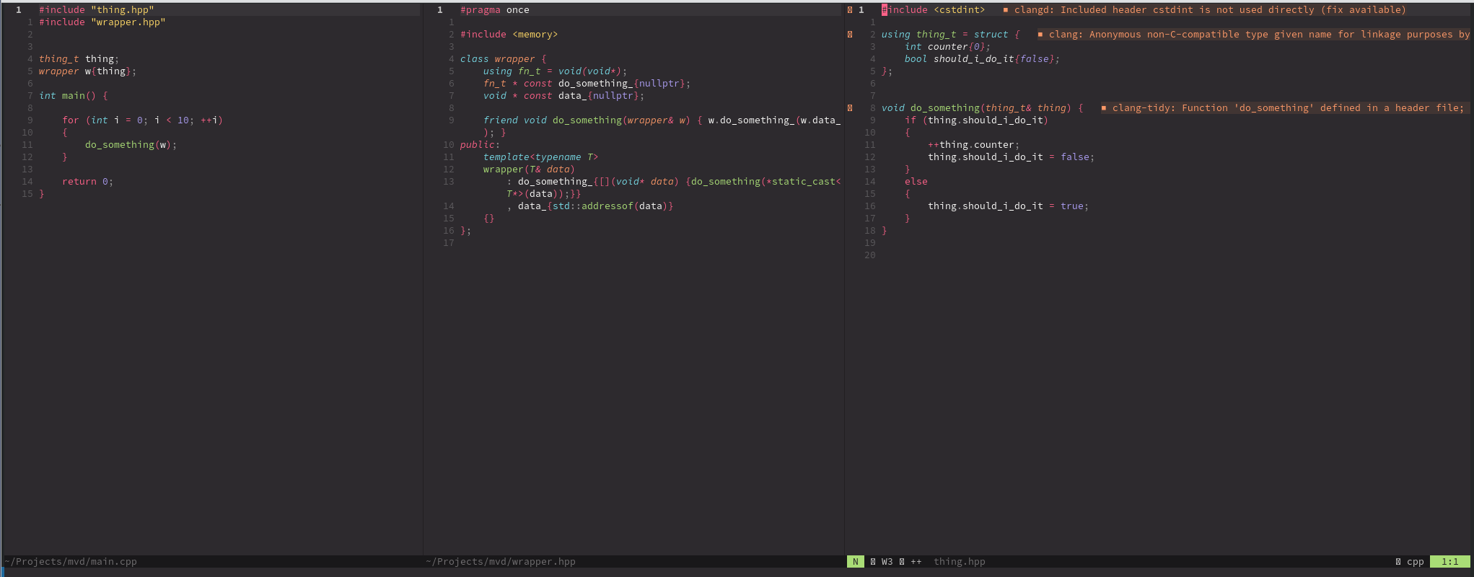Viewport: 1474px width, 577px height.
Task: Place cursor on 'int main()' line
Action: pos(74,96)
